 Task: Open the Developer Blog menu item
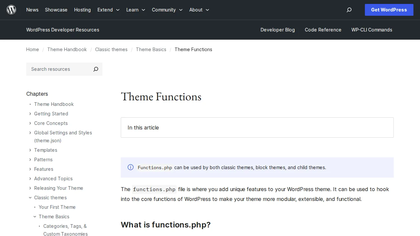[278, 30]
